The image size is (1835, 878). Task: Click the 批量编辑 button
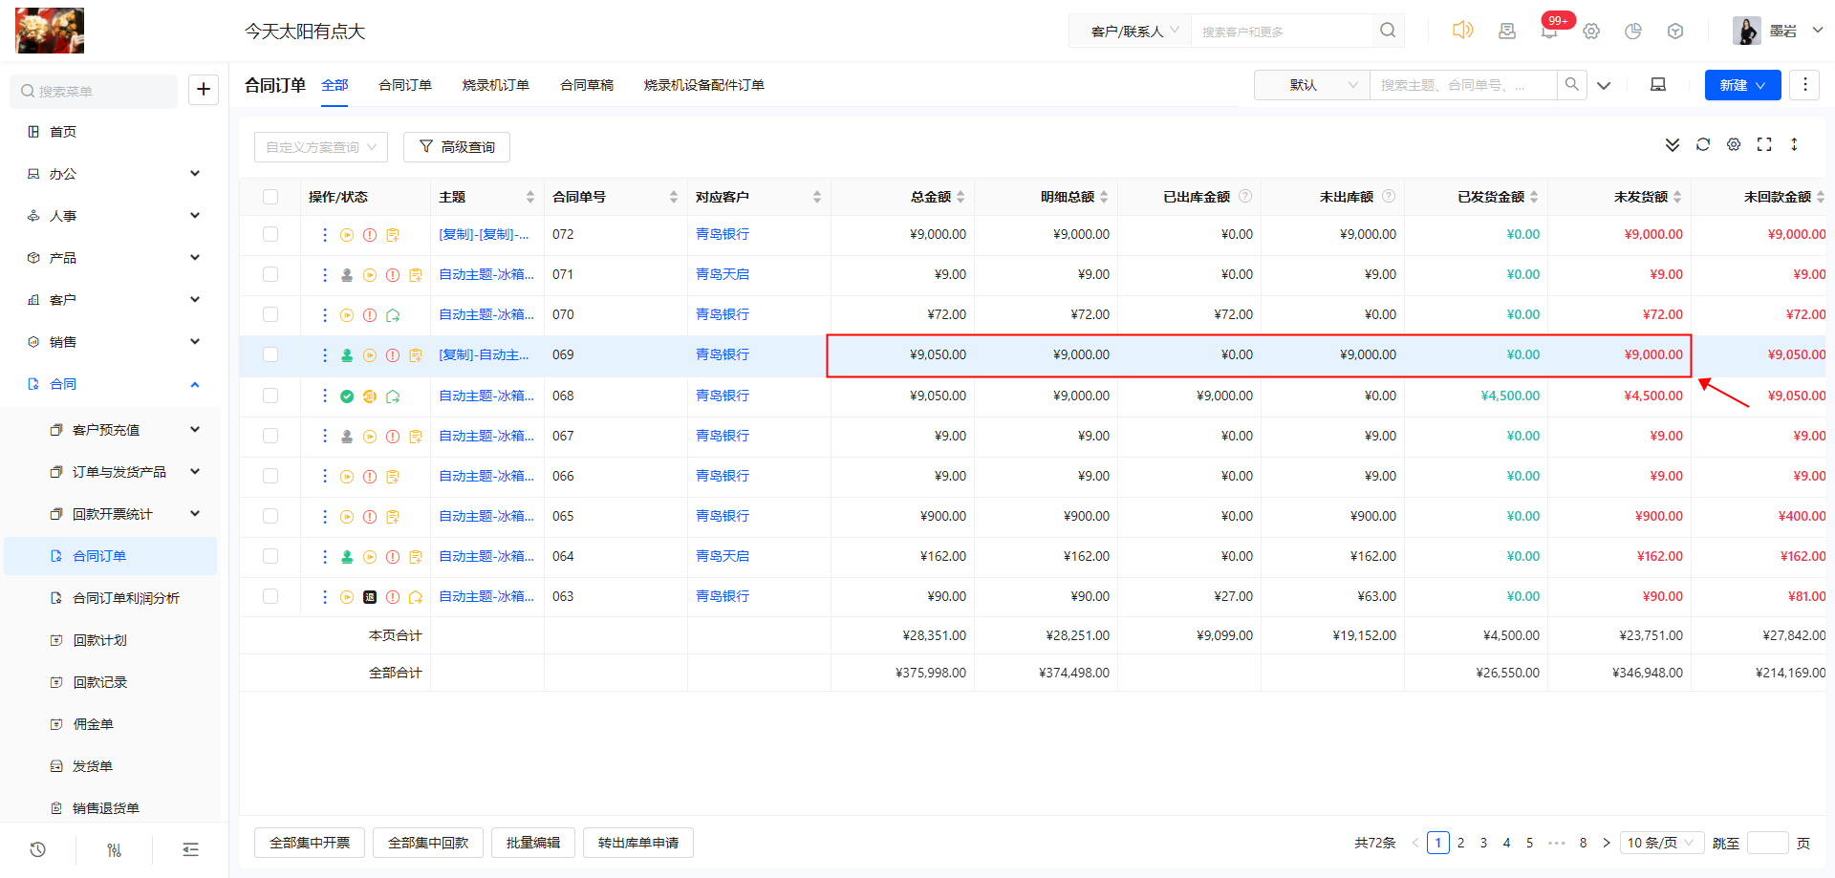click(533, 843)
